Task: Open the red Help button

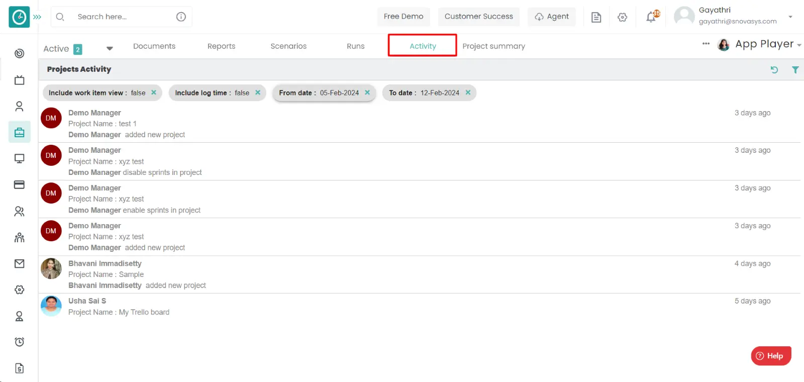Action: click(771, 356)
